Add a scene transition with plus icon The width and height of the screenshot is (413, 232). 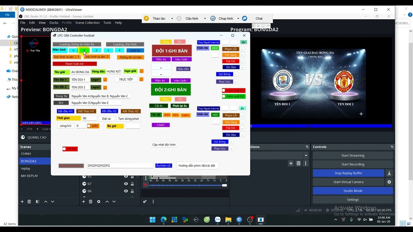click(x=291, y=163)
